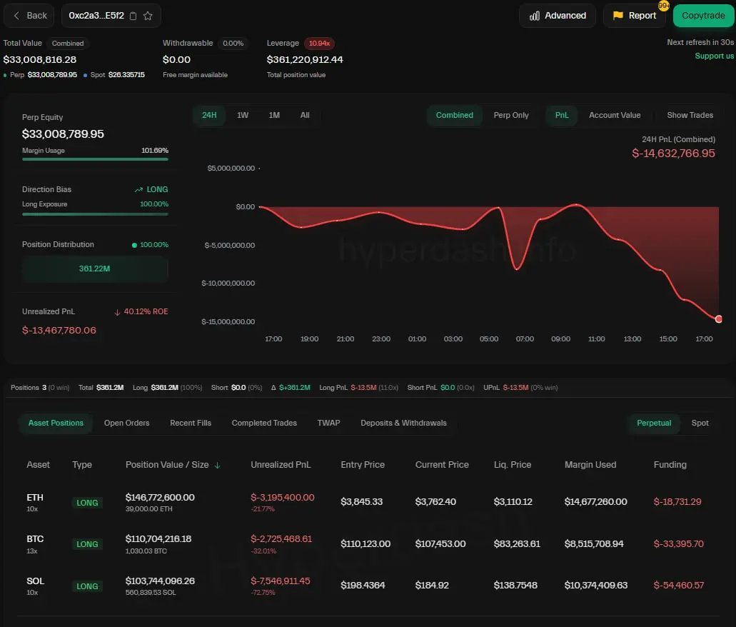The image size is (736, 627).
Task: Click the Margin Usage progress bar
Action: (x=95, y=159)
